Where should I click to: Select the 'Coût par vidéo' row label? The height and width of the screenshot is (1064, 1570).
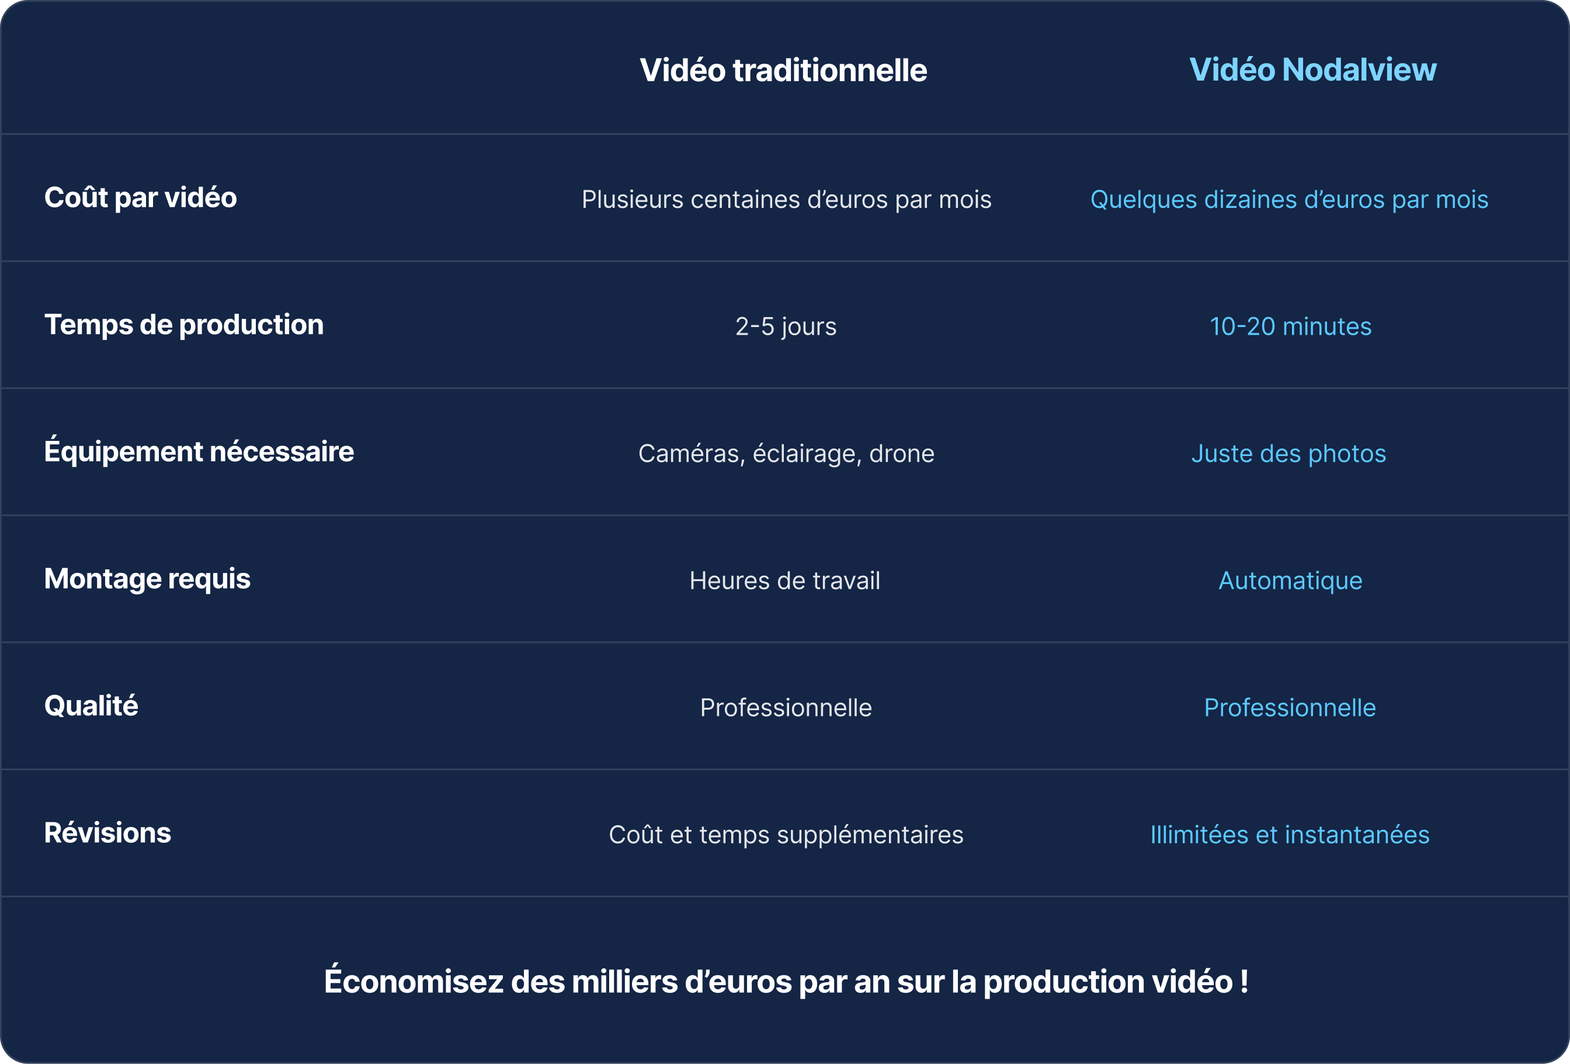tap(141, 197)
